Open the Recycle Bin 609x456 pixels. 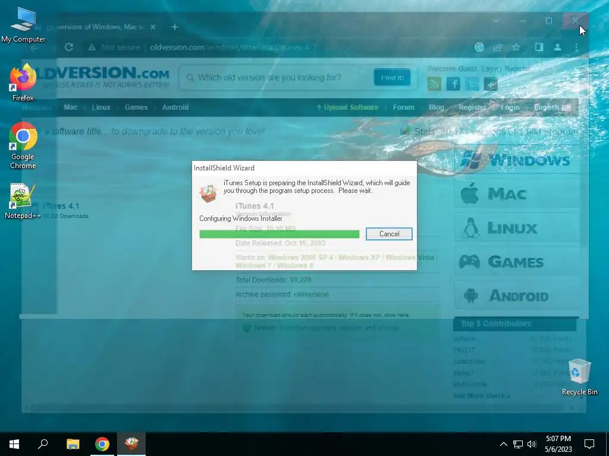tap(579, 377)
